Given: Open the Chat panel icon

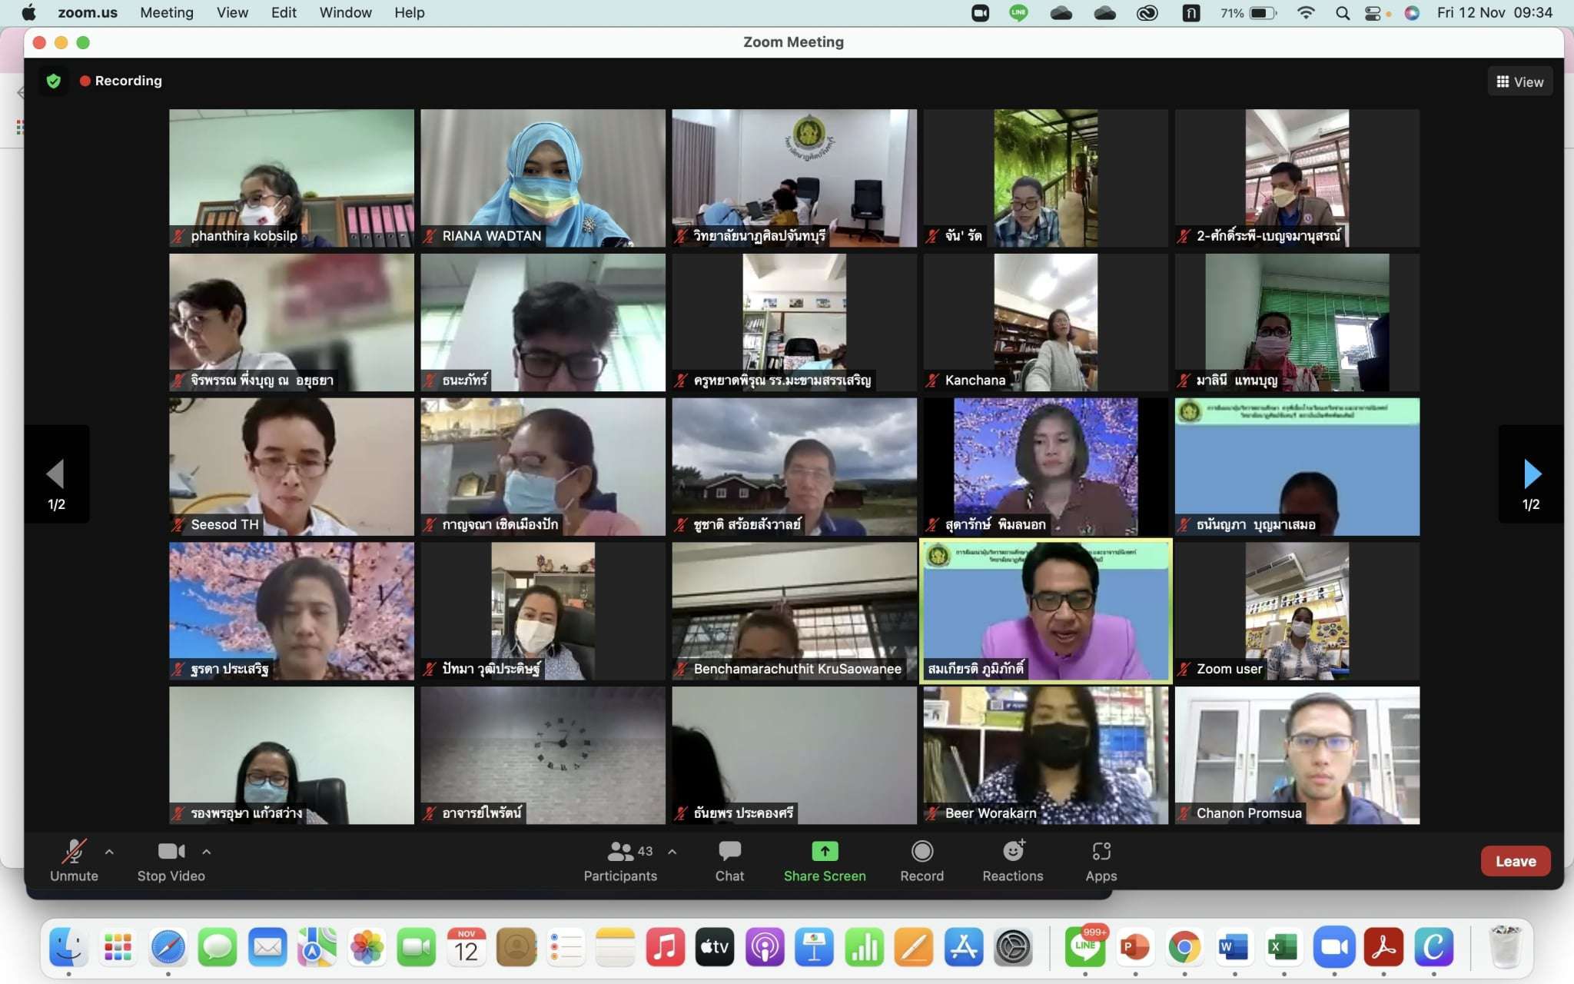Looking at the screenshot, I should coord(729,851).
